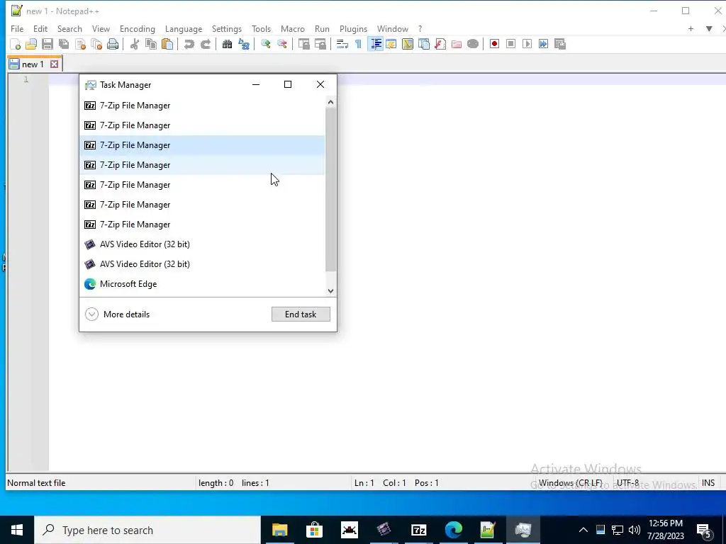This screenshot has width=726, height=544.
Task: Toggle Word wrap toolbar icon
Action: [x=342, y=44]
